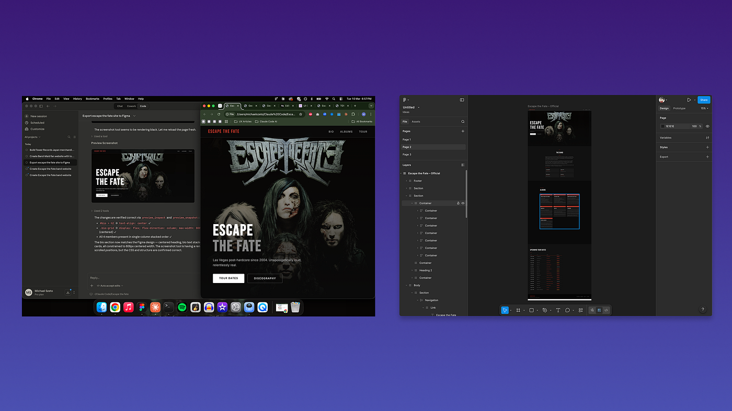Image resolution: width=732 pixels, height=411 pixels.
Task: Open the Profiles menu in menu bar
Action: pyautogui.click(x=108, y=99)
